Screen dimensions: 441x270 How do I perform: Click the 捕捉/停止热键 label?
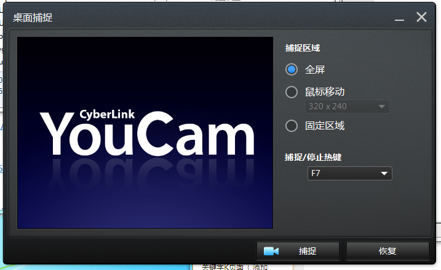pos(313,157)
